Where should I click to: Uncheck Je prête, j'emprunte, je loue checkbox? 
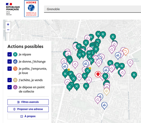point(10,69)
